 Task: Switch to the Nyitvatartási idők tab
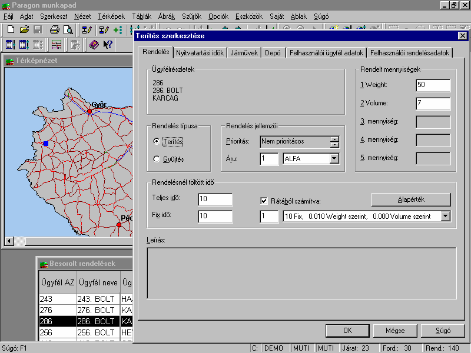point(200,53)
